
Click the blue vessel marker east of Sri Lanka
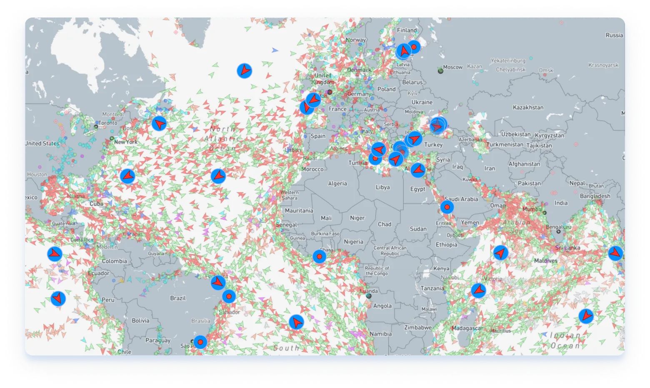click(x=615, y=253)
